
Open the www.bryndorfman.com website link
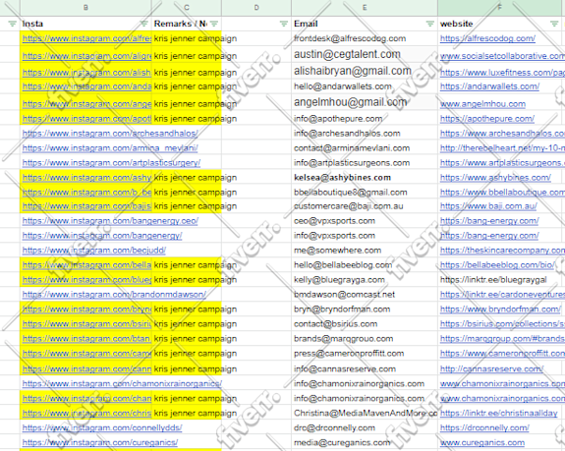pos(500,310)
